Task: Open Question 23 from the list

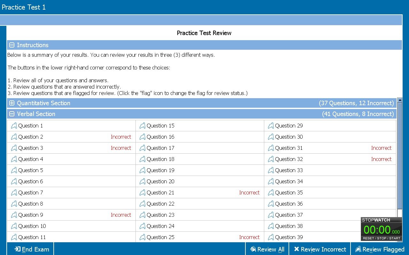Action: click(160, 215)
